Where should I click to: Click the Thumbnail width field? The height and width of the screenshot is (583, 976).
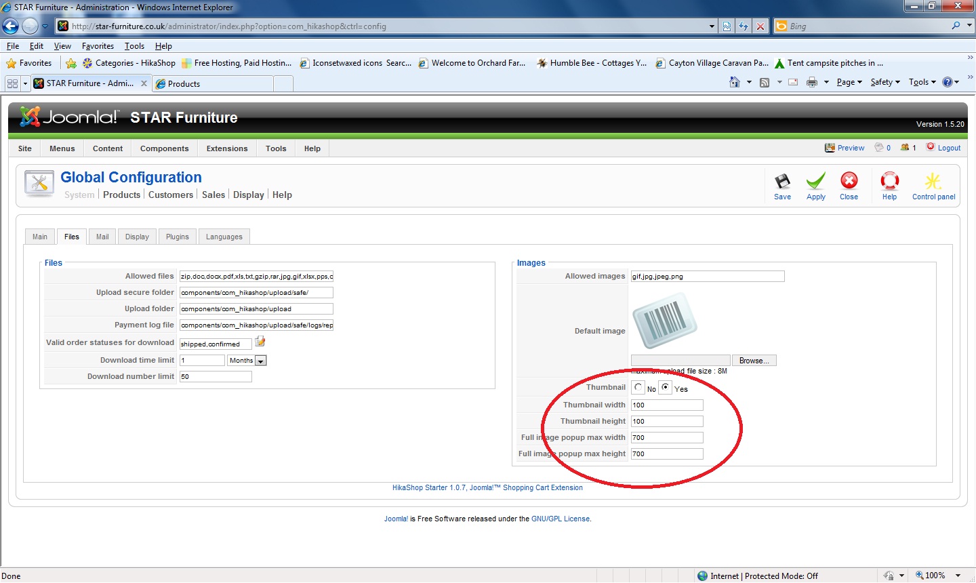point(667,405)
